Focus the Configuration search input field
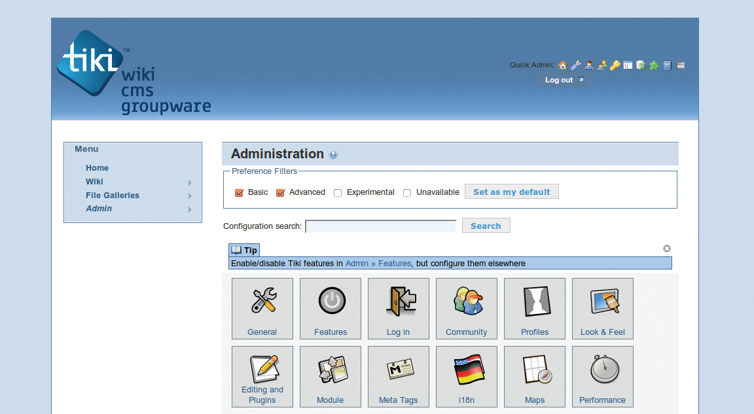 (x=381, y=226)
